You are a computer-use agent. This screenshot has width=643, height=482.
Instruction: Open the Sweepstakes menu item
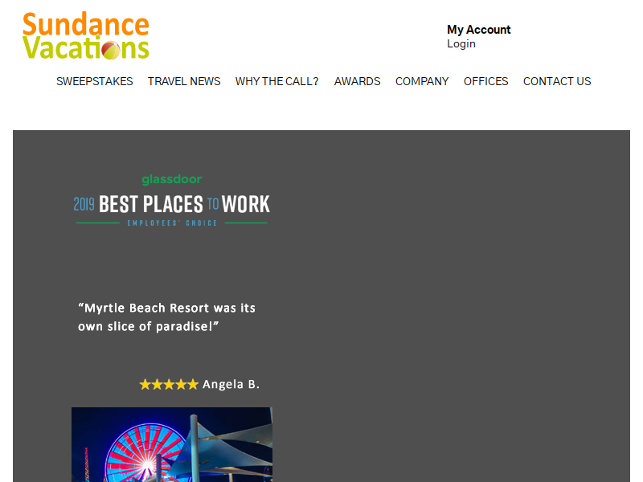(x=94, y=81)
